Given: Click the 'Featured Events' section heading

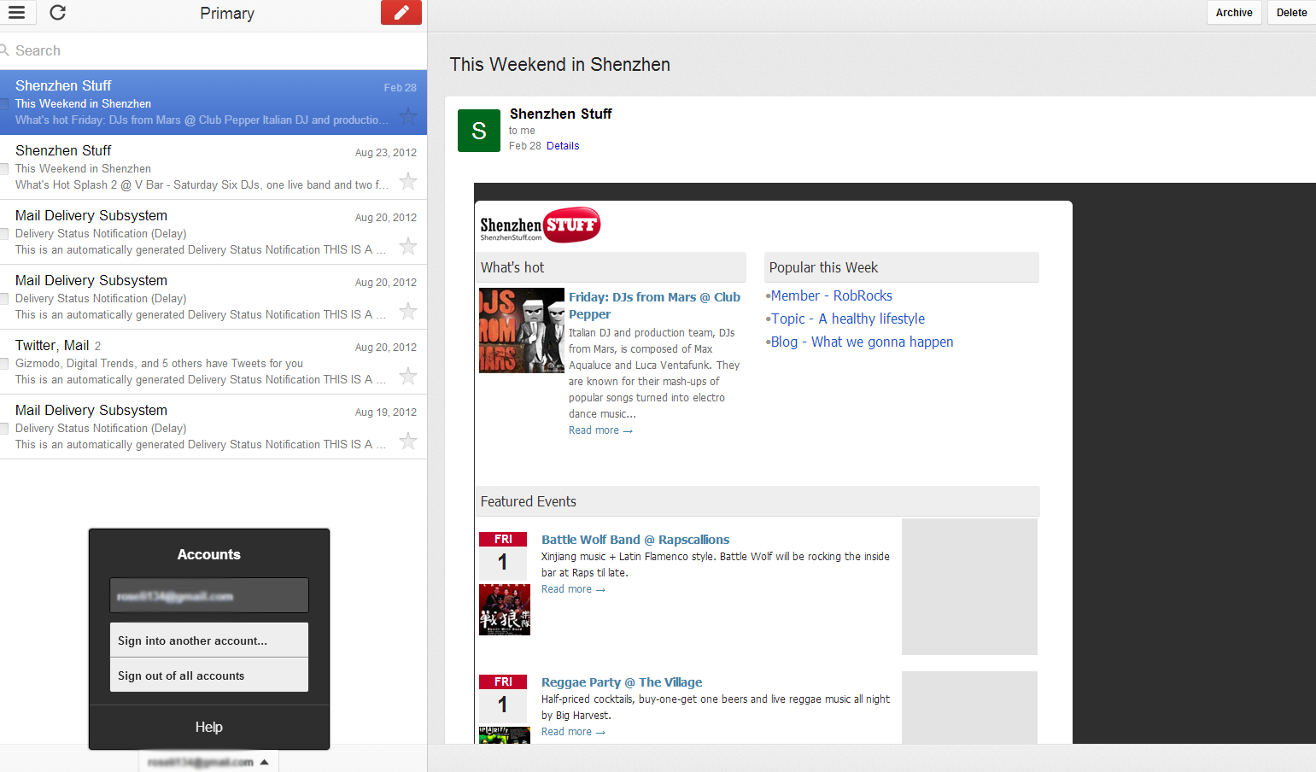Looking at the screenshot, I should tap(529, 501).
